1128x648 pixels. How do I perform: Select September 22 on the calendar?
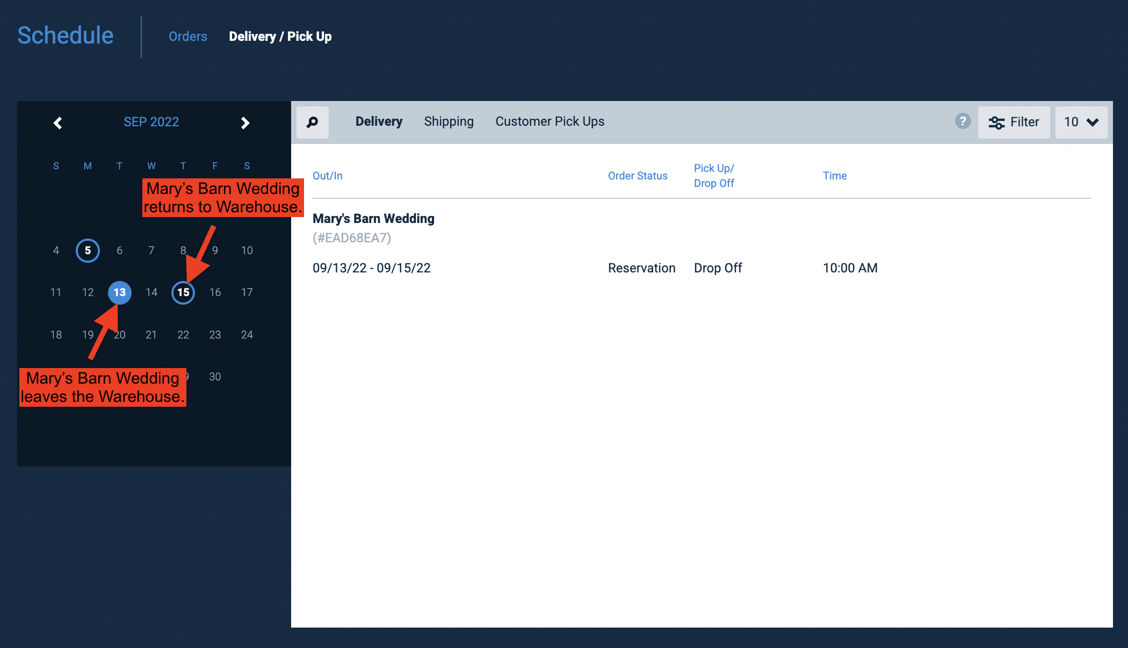point(183,335)
